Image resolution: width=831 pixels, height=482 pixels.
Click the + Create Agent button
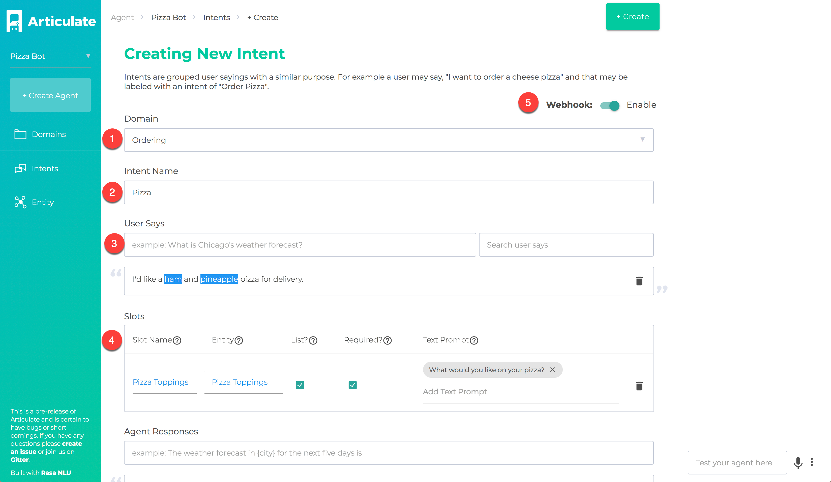[x=50, y=95]
